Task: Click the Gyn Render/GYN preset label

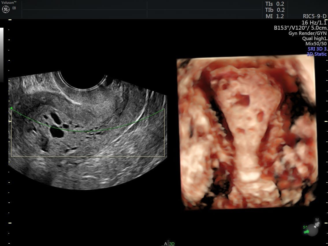Action: tap(307, 33)
